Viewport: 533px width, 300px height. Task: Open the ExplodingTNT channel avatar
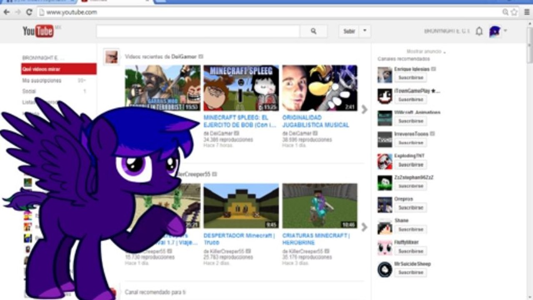pyautogui.click(x=385, y=161)
